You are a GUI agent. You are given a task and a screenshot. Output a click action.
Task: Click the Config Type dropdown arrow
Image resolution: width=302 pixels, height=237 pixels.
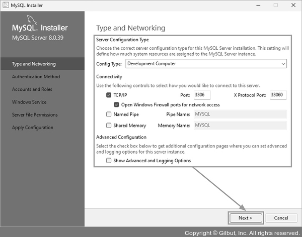(x=283, y=64)
